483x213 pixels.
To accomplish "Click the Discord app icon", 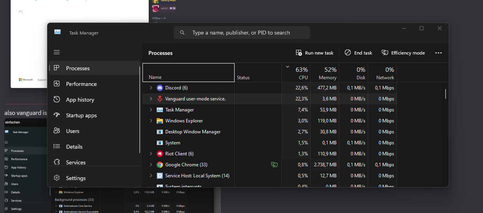I will point(160,88).
